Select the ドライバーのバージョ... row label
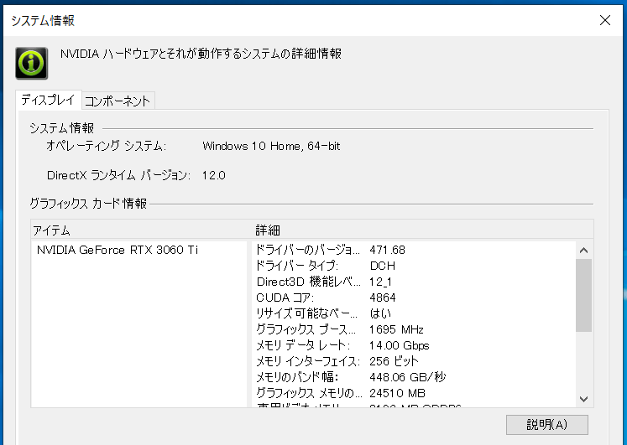 307,250
